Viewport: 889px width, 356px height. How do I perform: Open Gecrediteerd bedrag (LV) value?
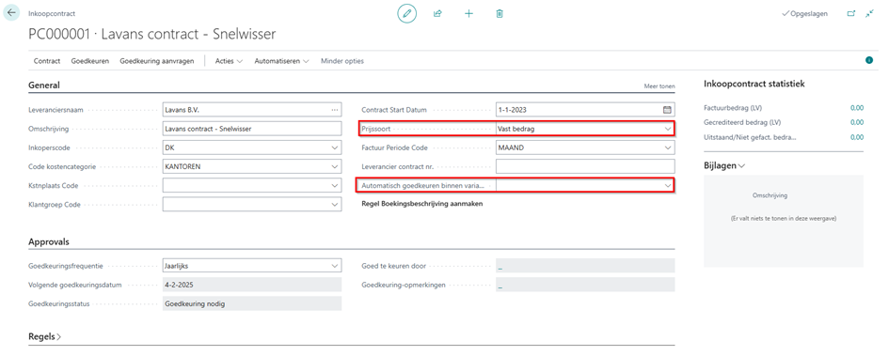[x=857, y=122]
